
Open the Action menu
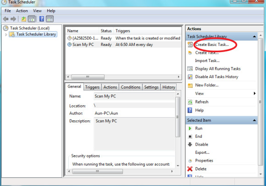[22, 11]
